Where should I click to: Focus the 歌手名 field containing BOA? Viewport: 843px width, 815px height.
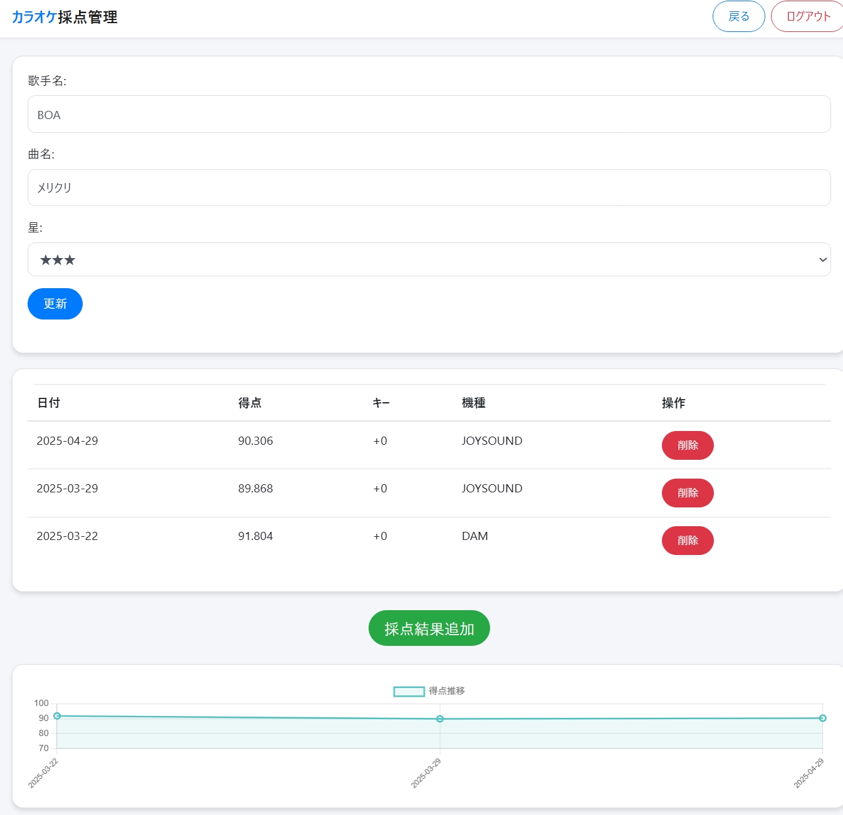tap(429, 115)
